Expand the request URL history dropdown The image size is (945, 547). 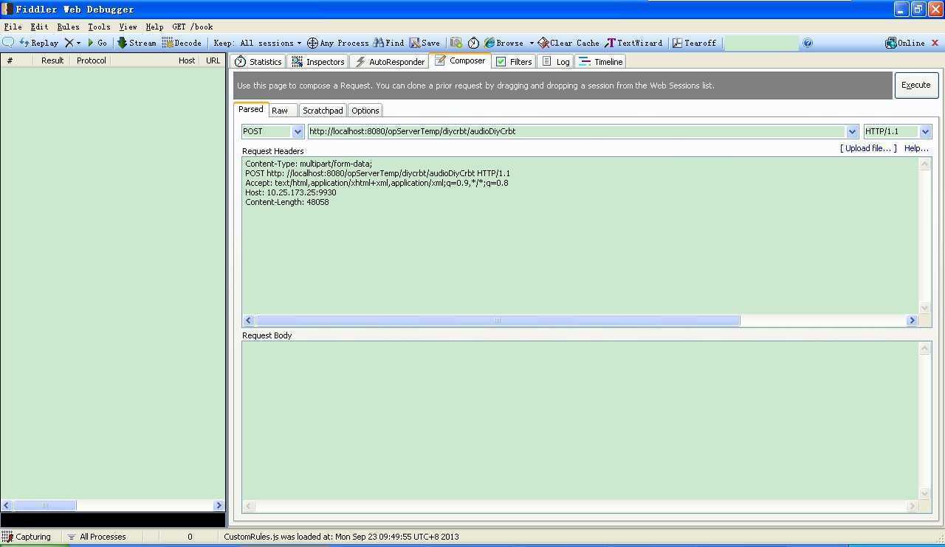pyautogui.click(x=852, y=131)
